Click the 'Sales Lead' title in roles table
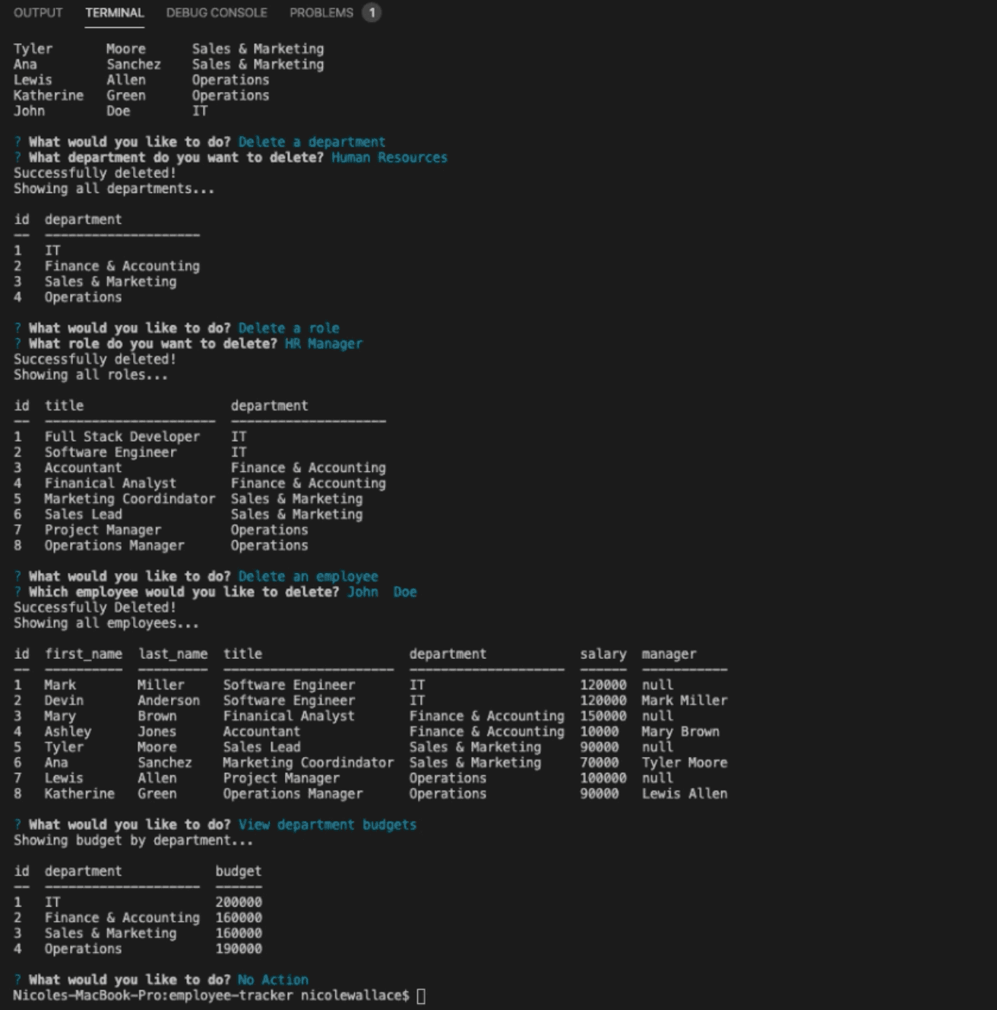Screen dimensions: 997x1010 tap(83, 514)
